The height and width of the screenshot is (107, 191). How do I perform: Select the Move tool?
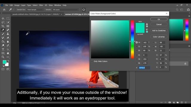coord(3,18)
